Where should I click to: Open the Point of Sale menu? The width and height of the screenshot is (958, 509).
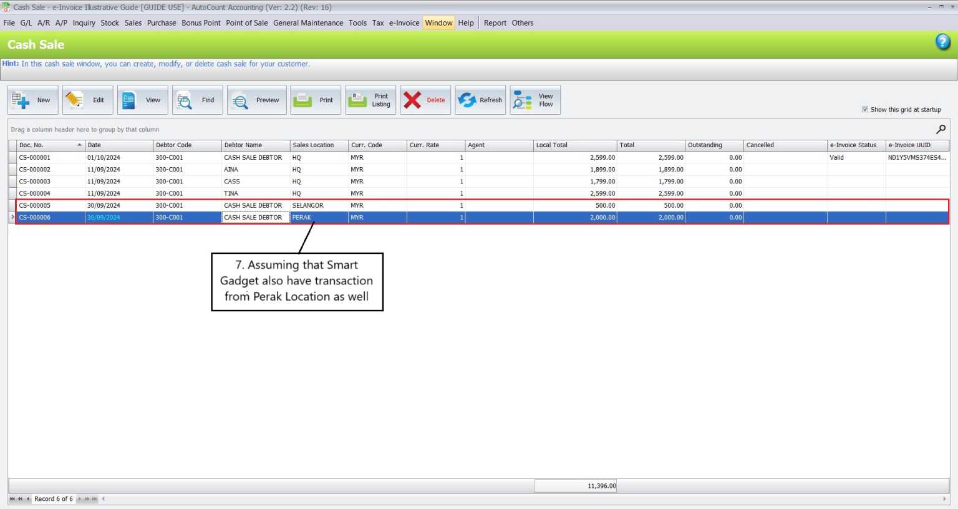247,22
